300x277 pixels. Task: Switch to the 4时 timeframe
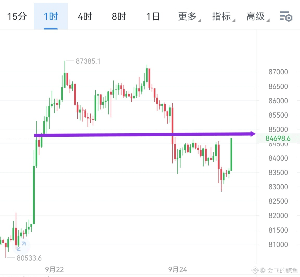tap(85, 16)
